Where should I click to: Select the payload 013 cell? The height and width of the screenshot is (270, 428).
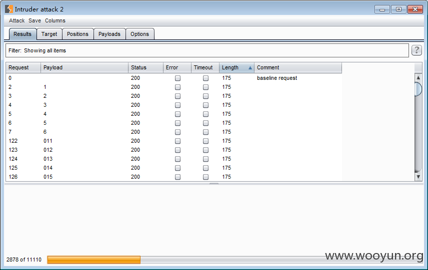pos(48,159)
